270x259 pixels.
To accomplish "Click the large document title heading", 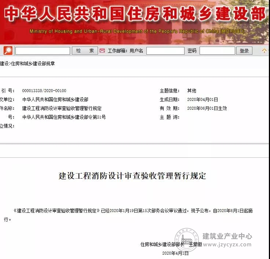I will click(x=132, y=176).
